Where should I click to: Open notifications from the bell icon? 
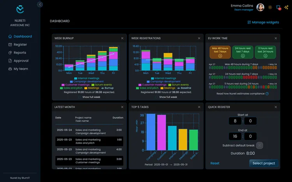coord(278,7)
